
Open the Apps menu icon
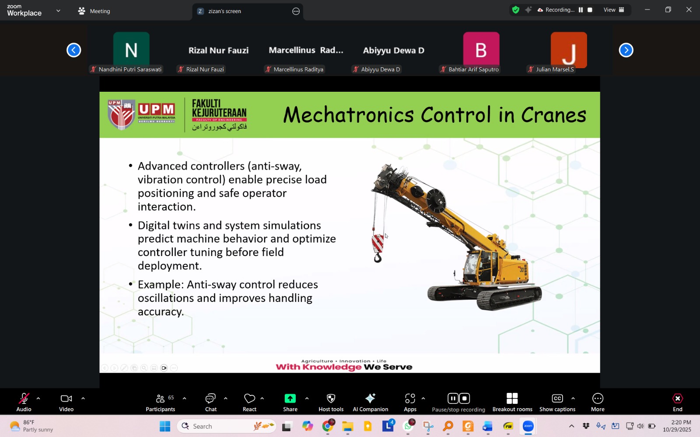[x=410, y=402]
